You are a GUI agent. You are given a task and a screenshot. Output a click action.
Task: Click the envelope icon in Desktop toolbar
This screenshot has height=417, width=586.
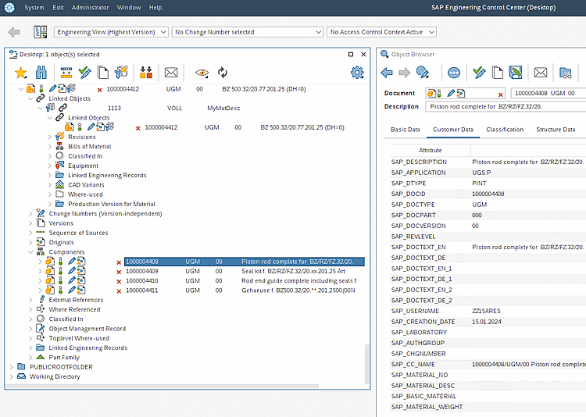(x=171, y=73)
